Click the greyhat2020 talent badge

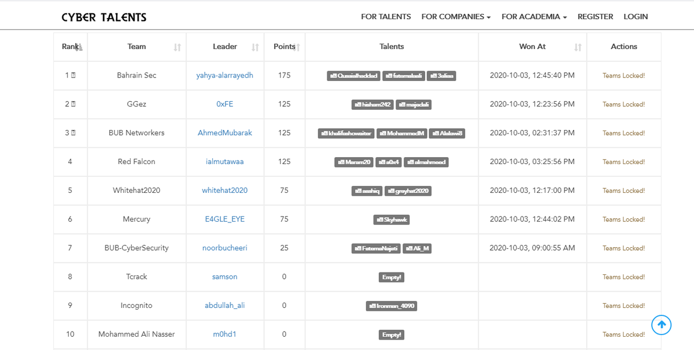click(x=408, y=191)
